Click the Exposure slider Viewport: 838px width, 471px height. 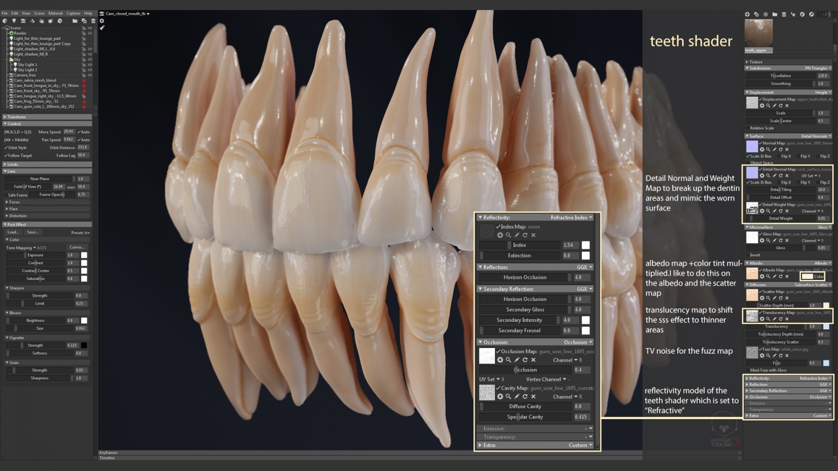35,255
